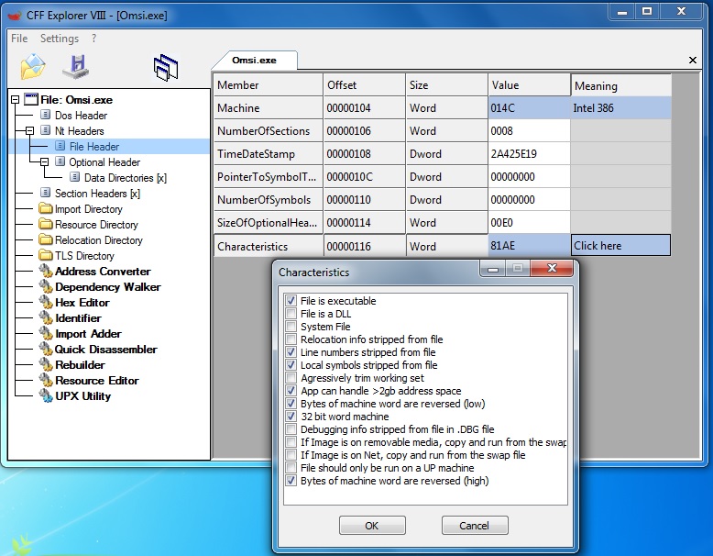The height and width of the screenshot is (556, 713).
Task: Open the Import Directory folder
Action: pyautogui.click(x=88, y=209)
